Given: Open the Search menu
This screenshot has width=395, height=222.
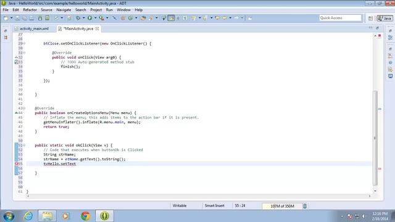Looking at the screenshot, I should pos(81,10).
